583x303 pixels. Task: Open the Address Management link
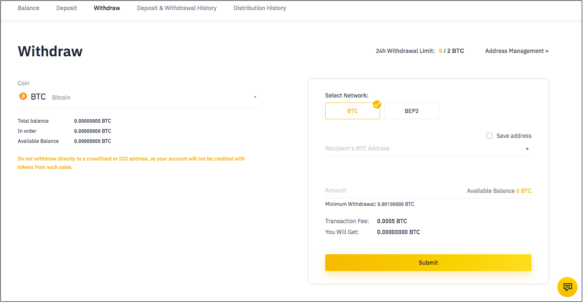click(x=517, y=51)
